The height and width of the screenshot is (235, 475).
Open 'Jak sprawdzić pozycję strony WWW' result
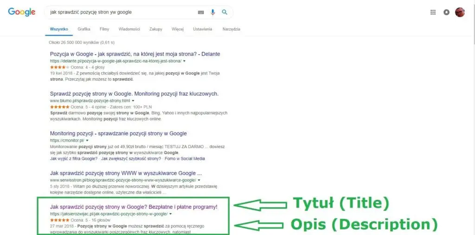(x=126, y=173)
